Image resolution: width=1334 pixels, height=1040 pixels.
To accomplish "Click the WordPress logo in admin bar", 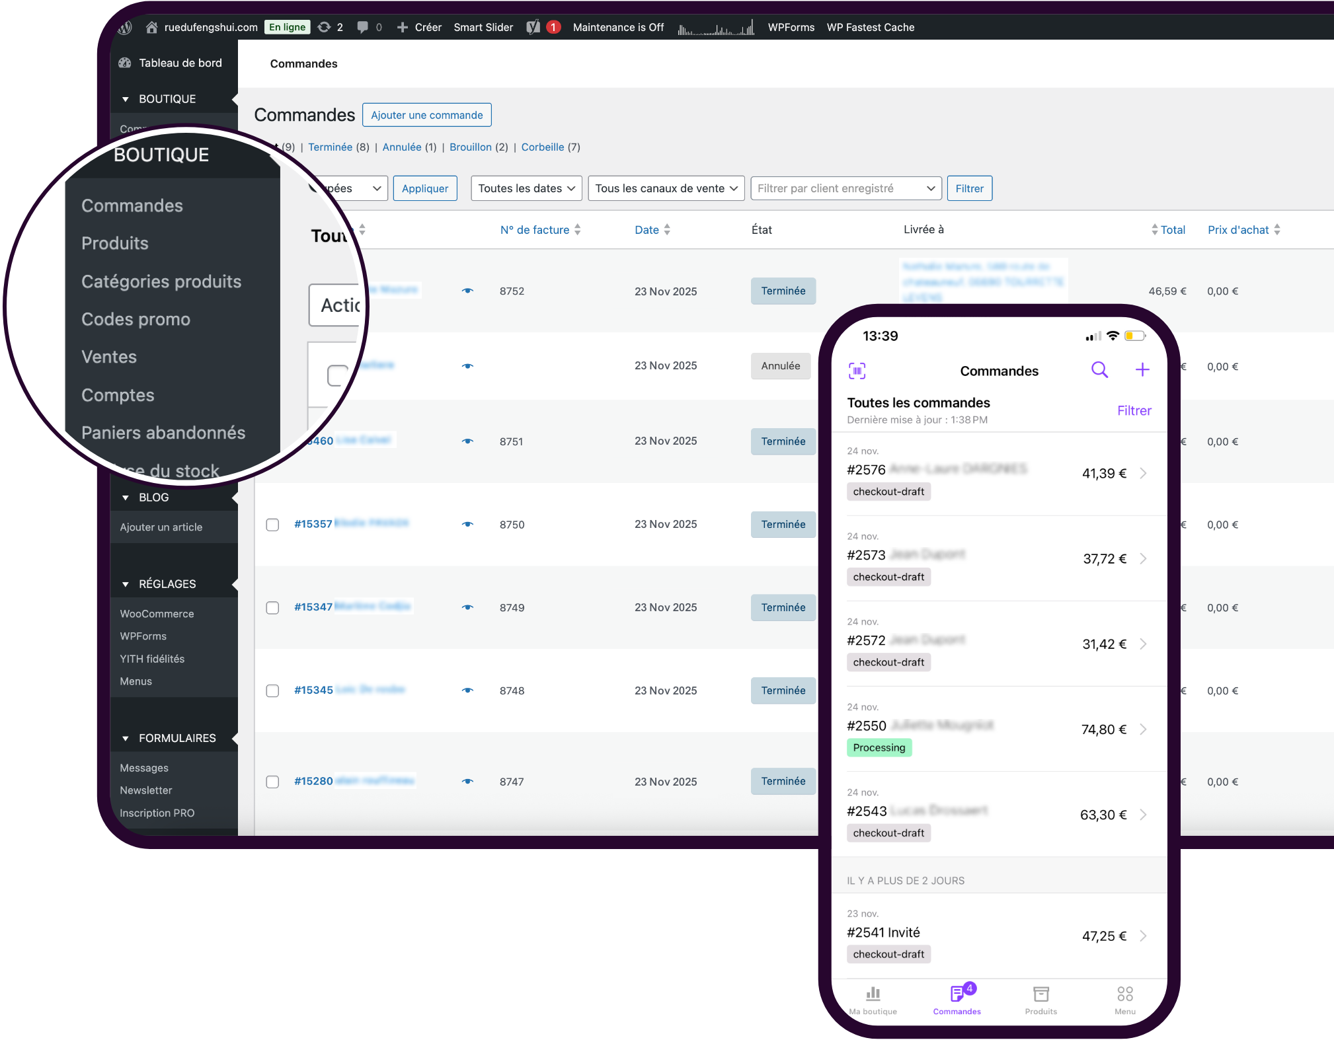I will pyautogui.click(x=125, y=27).
